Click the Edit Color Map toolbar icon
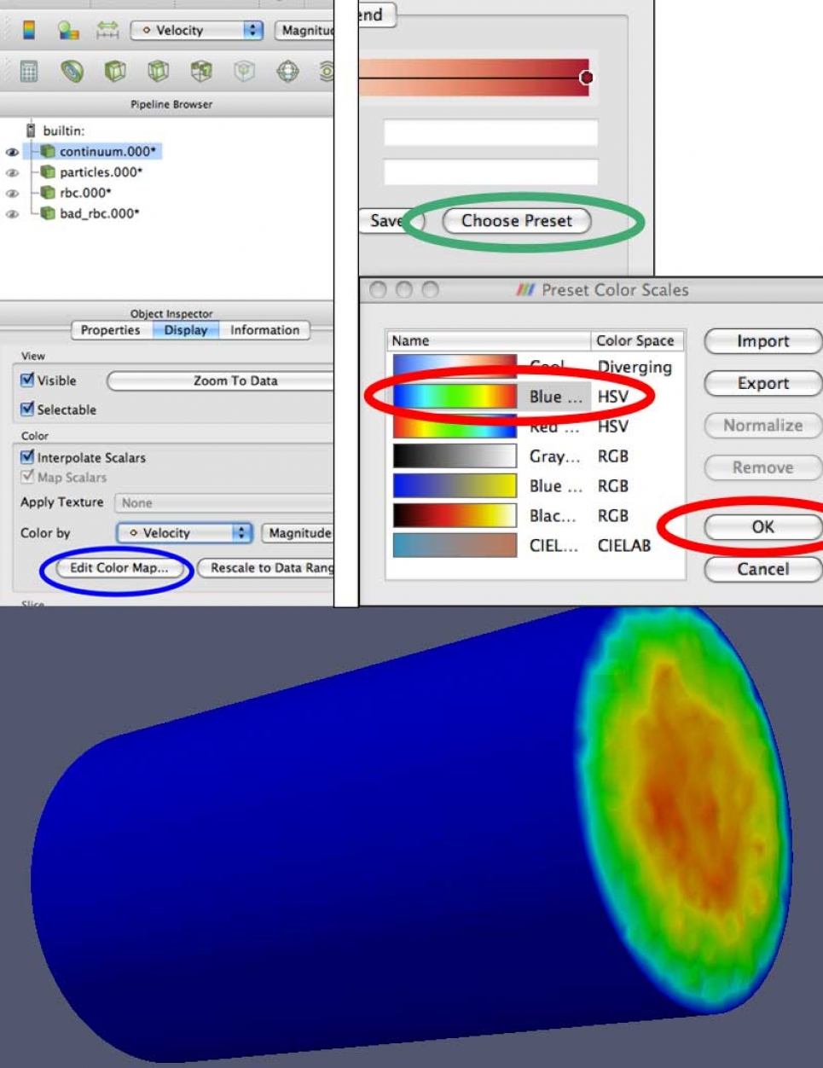 click(x=67, y=31)
